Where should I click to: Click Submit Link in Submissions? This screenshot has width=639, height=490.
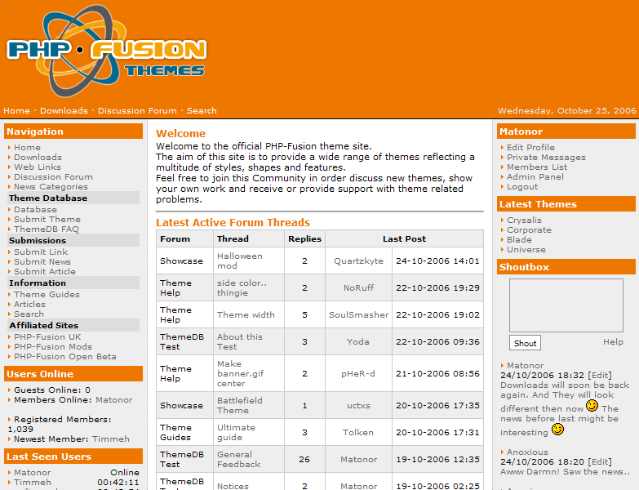[x=41, y=252]
